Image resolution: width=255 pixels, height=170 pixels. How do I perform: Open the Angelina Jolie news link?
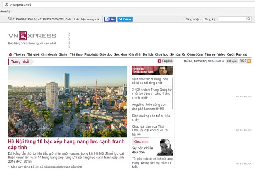click(149, 107)
